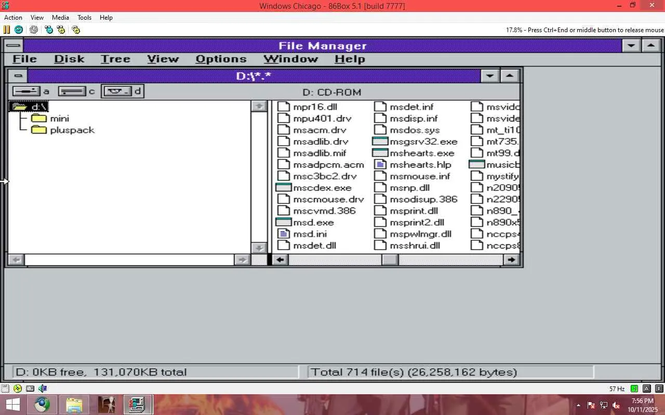Open the Options menu
Image resolution: width=665 pixels, height=415 pixels.
tap(221, 59)
